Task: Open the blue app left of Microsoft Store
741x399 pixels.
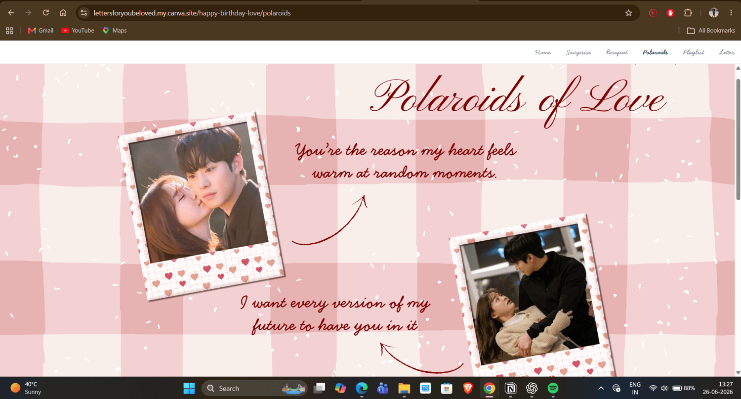Action: pyautogui.click(x=425, y=388)
